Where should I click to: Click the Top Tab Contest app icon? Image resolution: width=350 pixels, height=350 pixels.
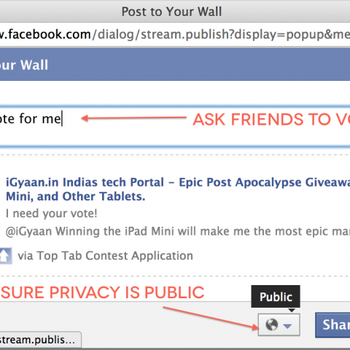[x=6, y=256]
